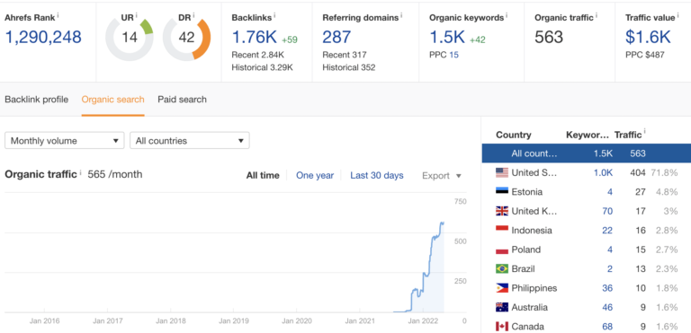Click the organic traffic line peak in chart
The width and height of the screenshot is (691, 333).
tap(442, 223)
